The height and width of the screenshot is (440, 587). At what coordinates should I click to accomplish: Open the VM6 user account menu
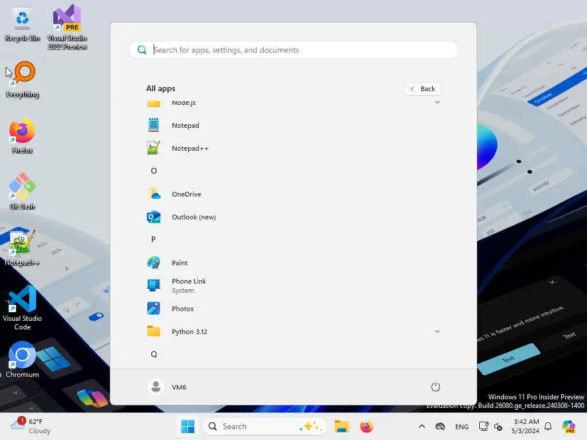(x=167, y=387)
